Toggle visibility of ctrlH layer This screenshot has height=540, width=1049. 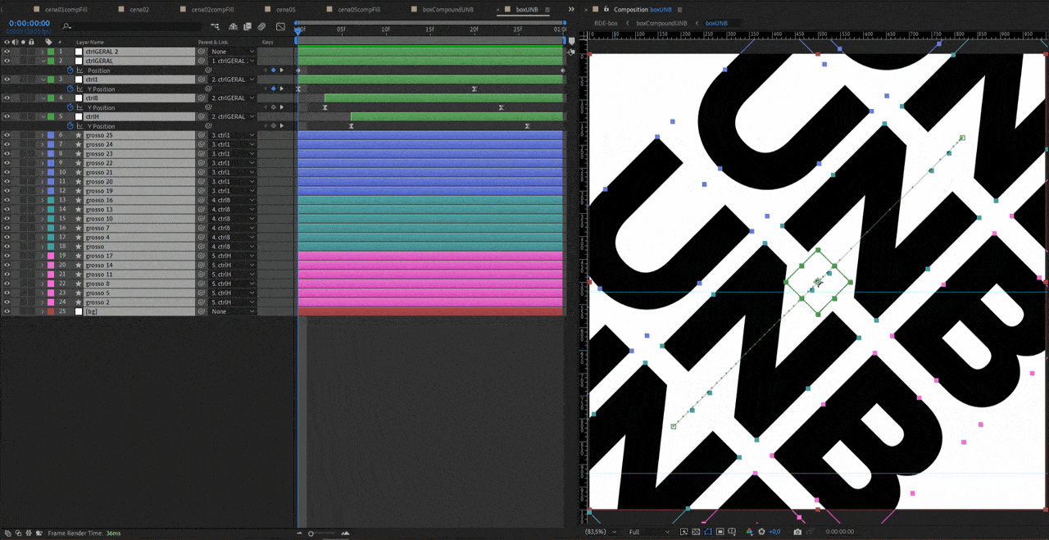click(7, 116)
